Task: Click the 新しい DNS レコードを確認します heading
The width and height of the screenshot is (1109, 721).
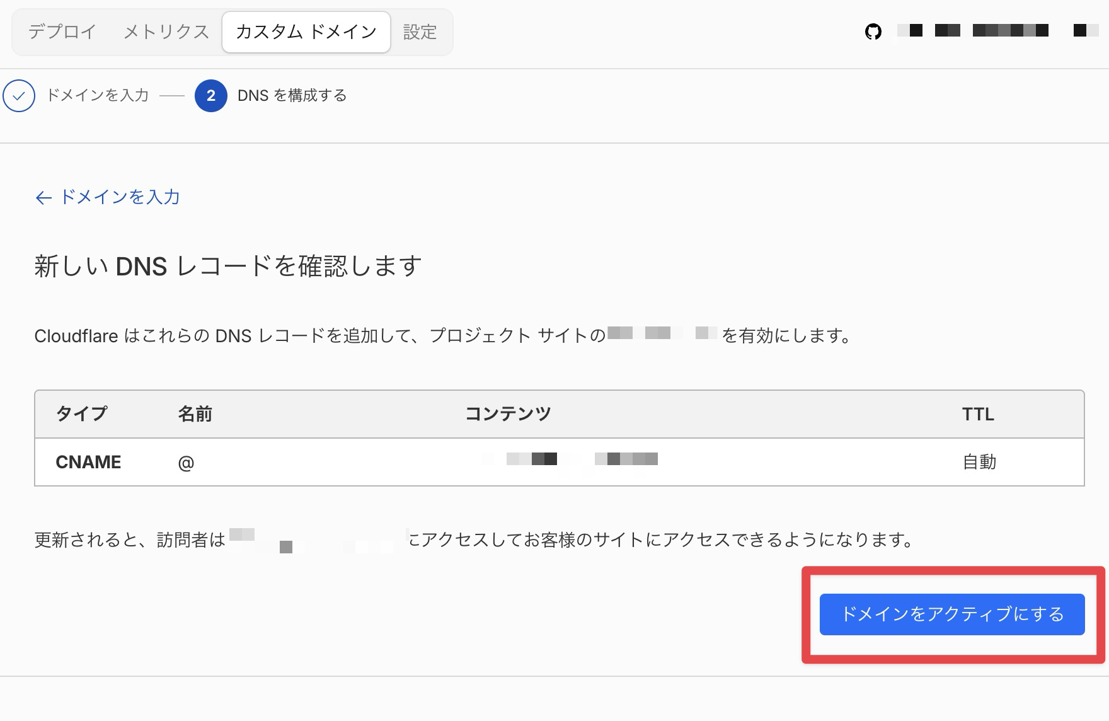Action: point(228,267)
